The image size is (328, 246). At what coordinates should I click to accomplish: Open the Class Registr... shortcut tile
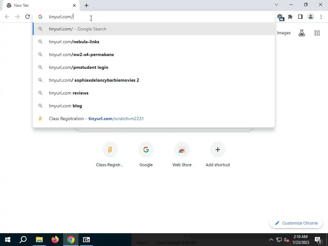point(110,155)
